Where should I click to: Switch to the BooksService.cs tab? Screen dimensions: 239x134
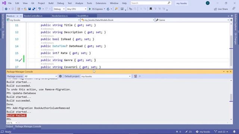60,16
